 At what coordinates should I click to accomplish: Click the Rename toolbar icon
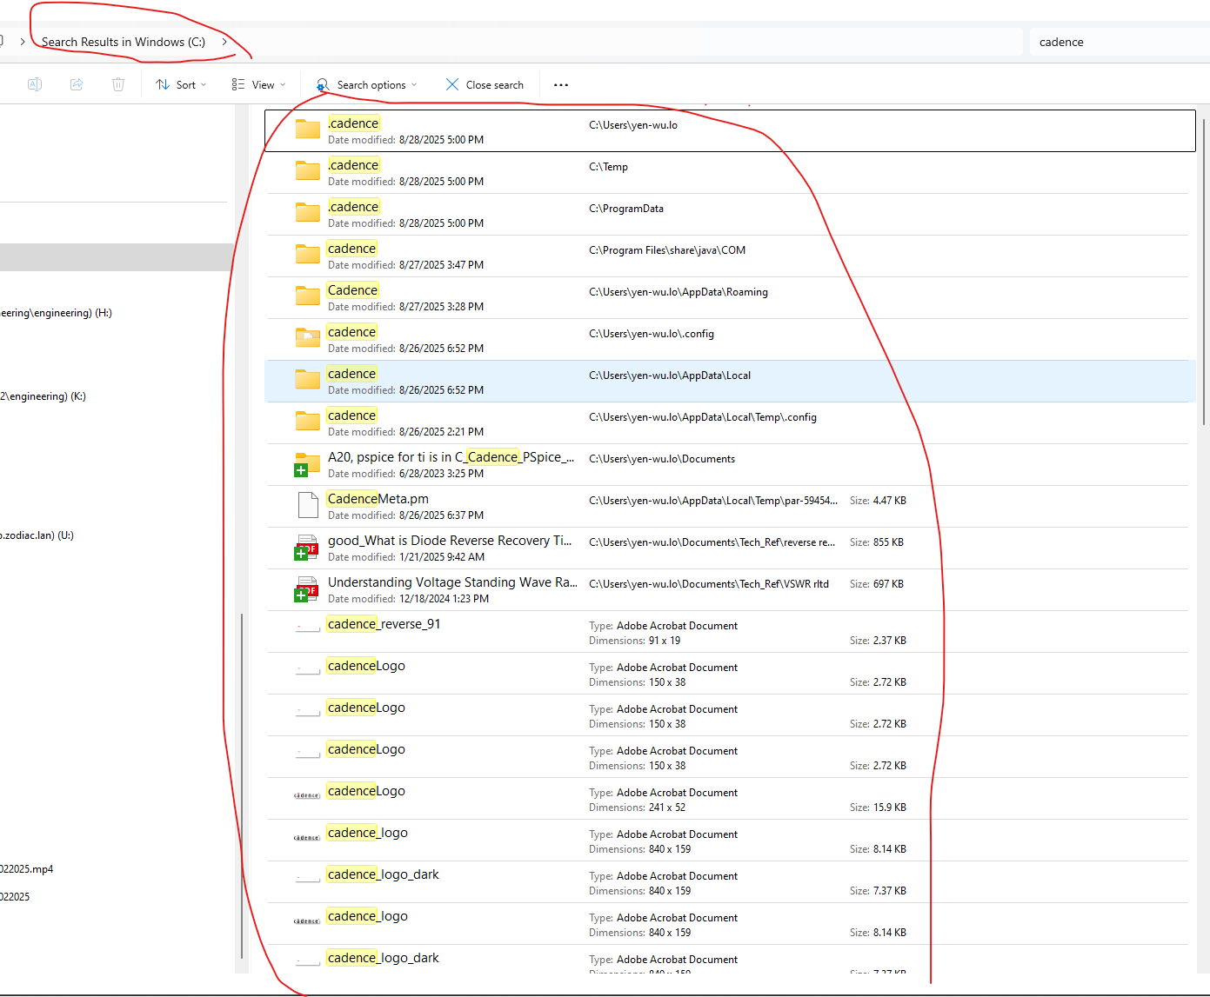(x=35, y=84)
